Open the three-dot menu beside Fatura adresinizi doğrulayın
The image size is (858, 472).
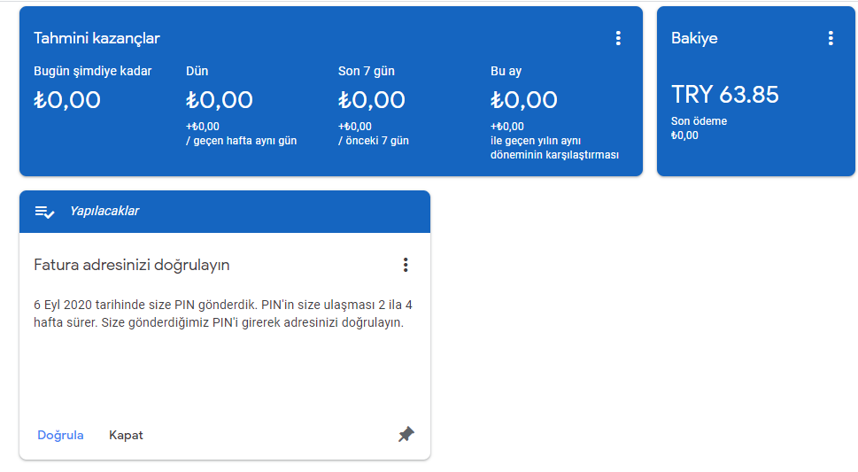click(406, 265)
